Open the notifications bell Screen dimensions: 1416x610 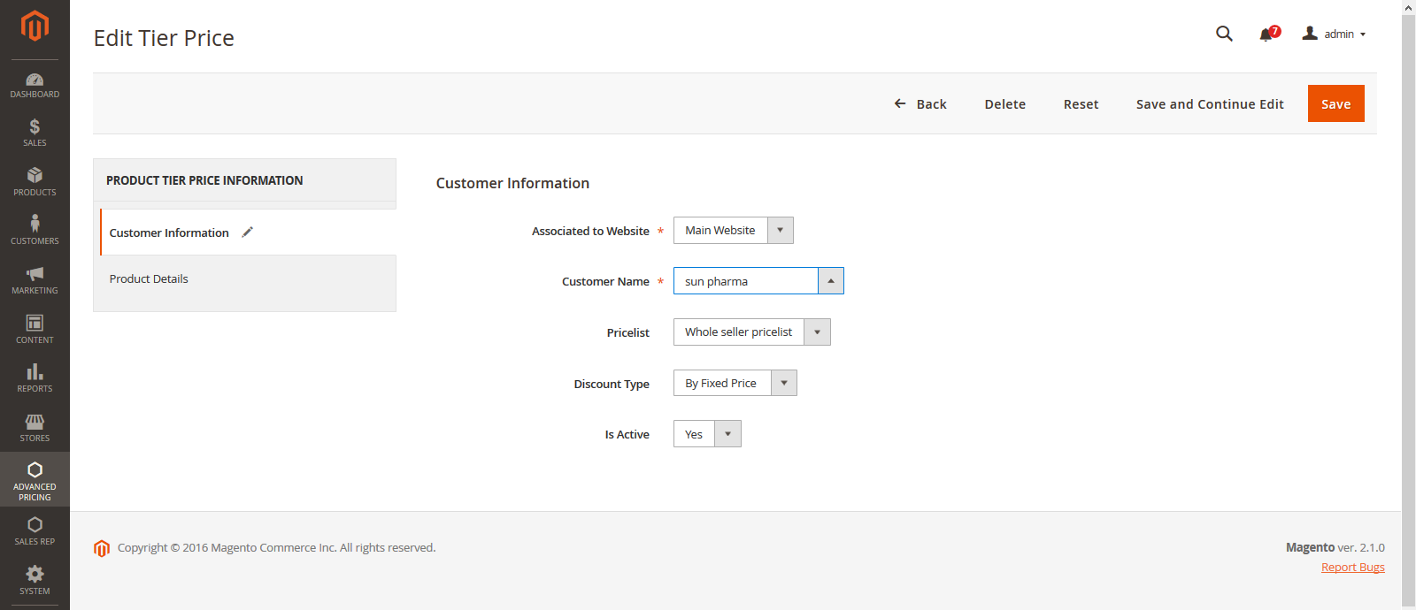coord(1269,34)
